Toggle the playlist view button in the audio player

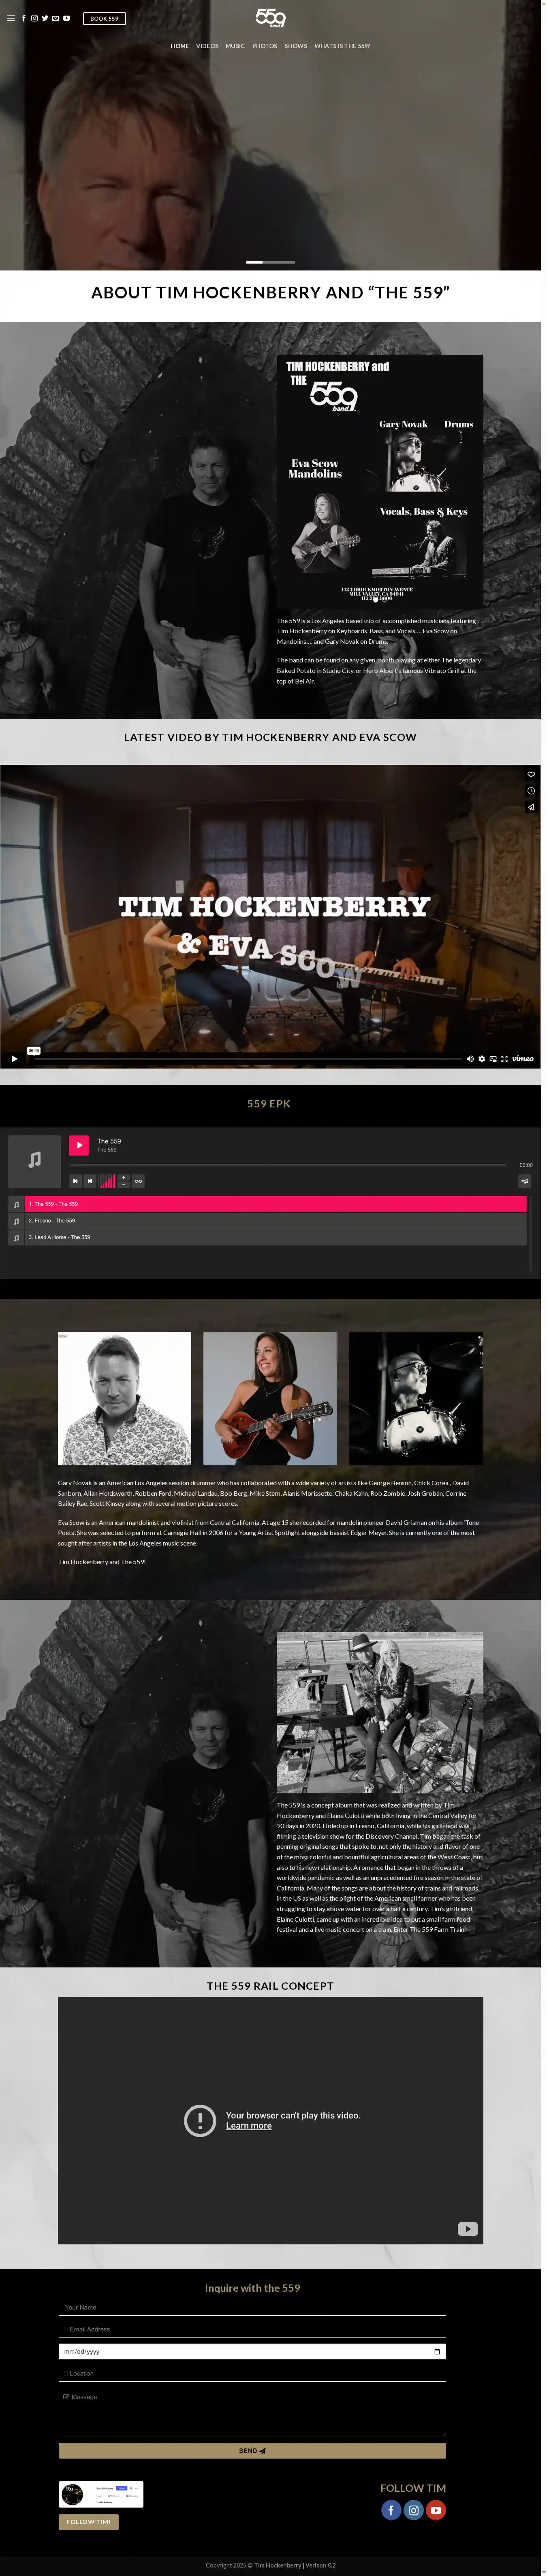click(524, 1181)
